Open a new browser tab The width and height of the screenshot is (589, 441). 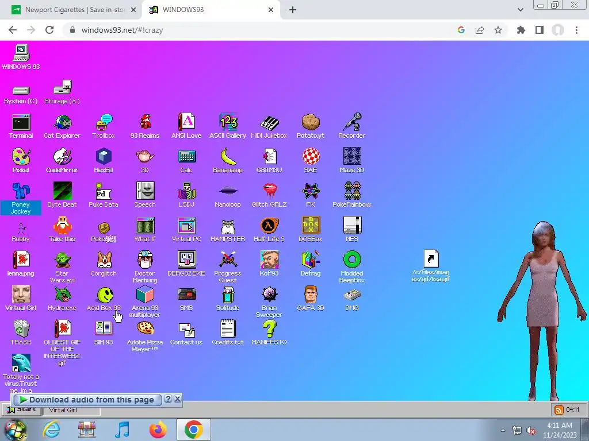[x=293, y=10]
